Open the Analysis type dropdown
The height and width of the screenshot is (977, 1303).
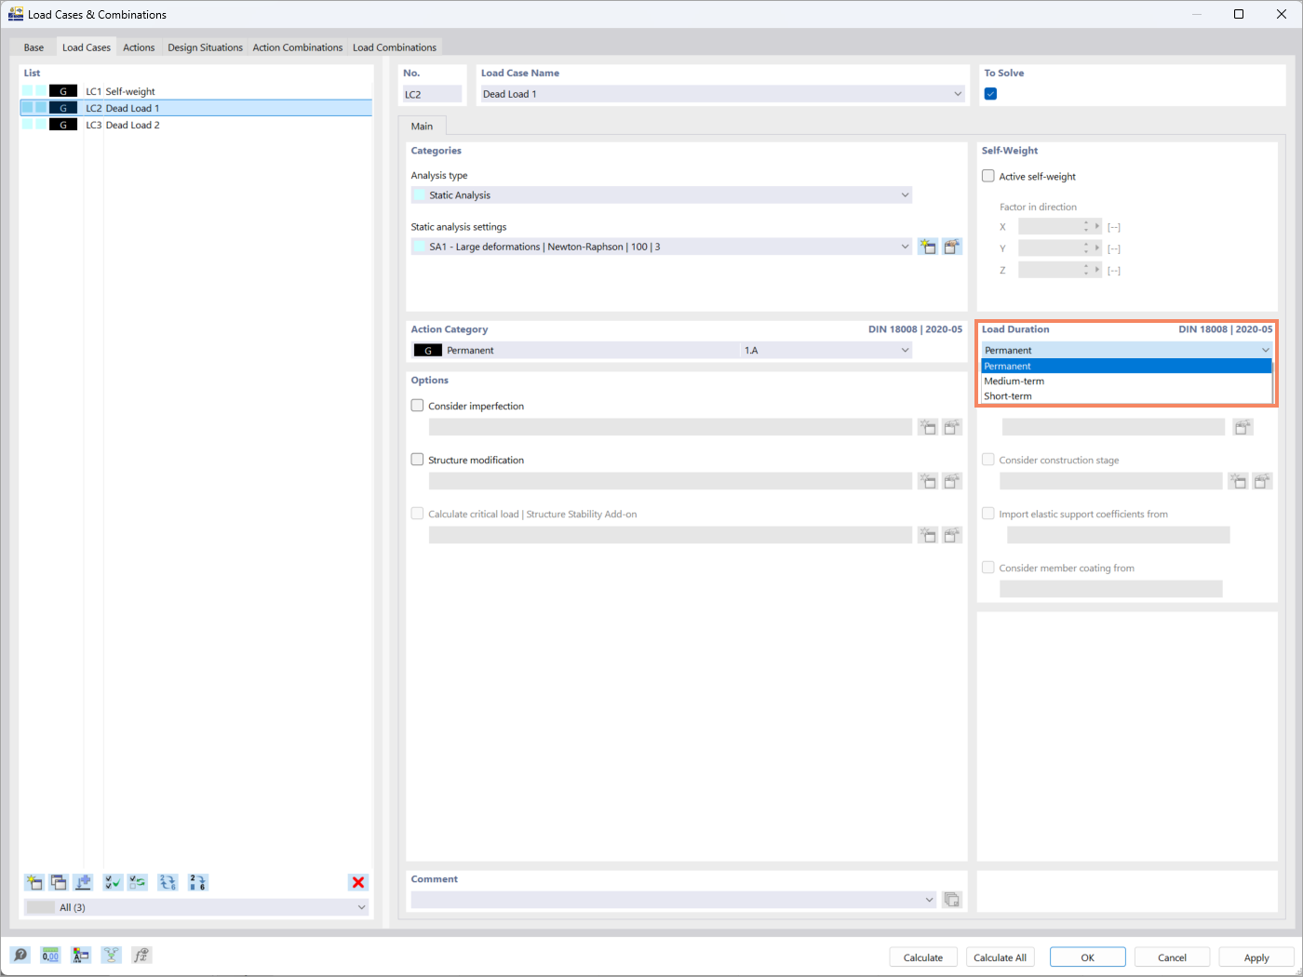pos(904,194)
